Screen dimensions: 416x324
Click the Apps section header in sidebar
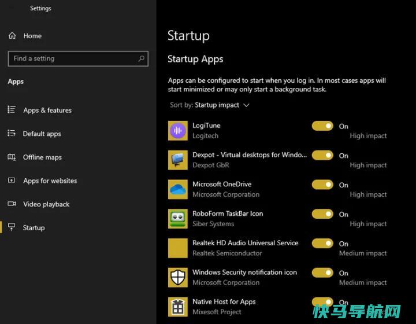pos(16,82)
